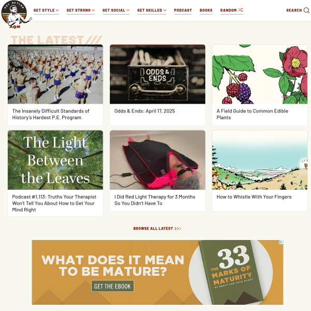Open History's Hardest P.E. Program article title
This screenshot has width=311, height=311.
[51, 114]
